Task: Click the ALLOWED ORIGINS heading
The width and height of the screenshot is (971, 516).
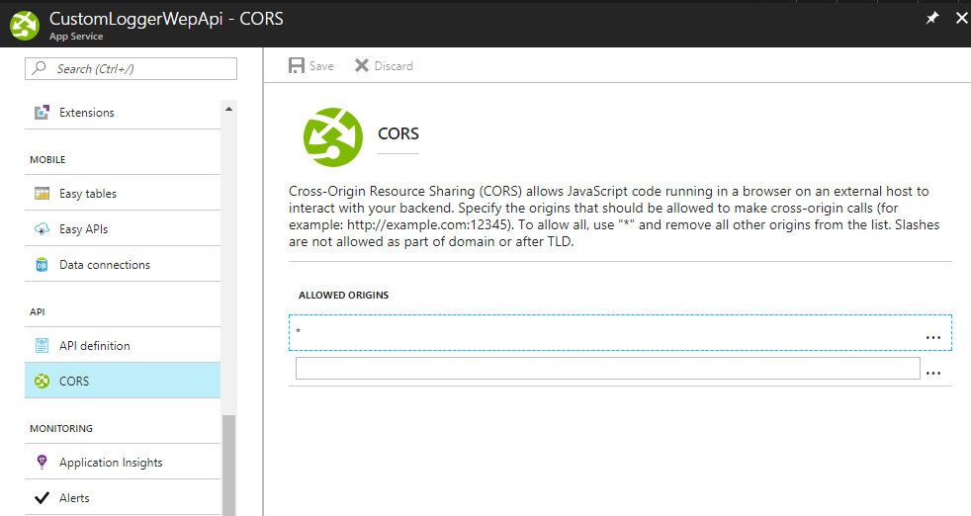Action: click(344, 295)
